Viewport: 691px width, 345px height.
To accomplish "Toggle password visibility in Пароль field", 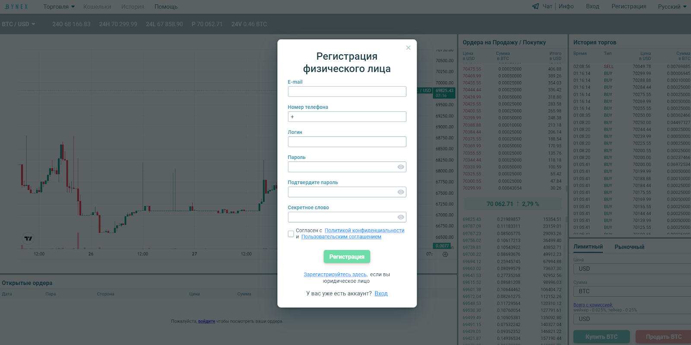I will click(401, 167).
